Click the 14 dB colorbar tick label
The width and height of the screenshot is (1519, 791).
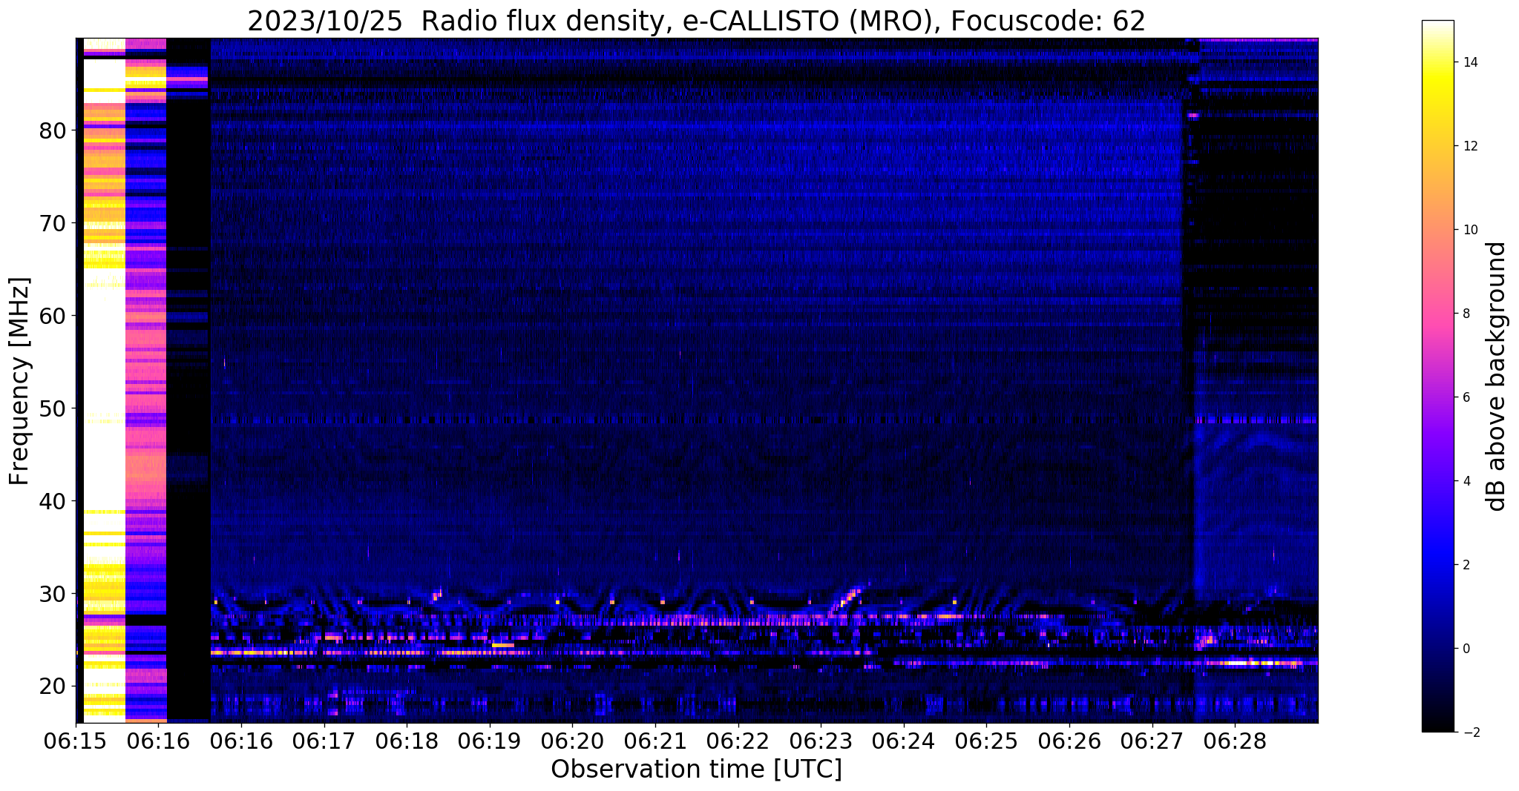point(1469,62)
